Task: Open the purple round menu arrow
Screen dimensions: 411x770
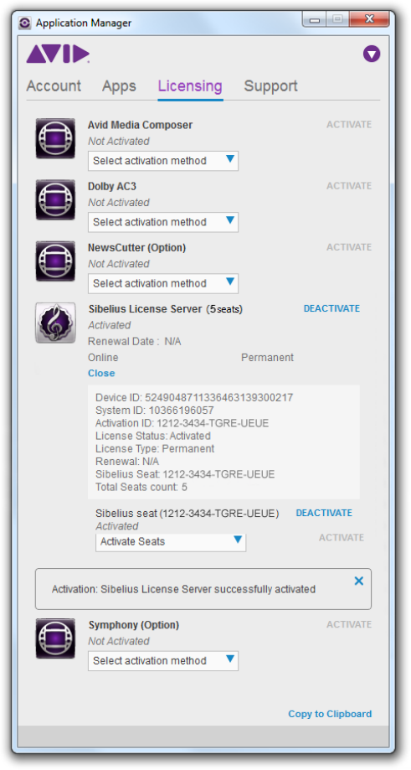Action: [372, 54]
